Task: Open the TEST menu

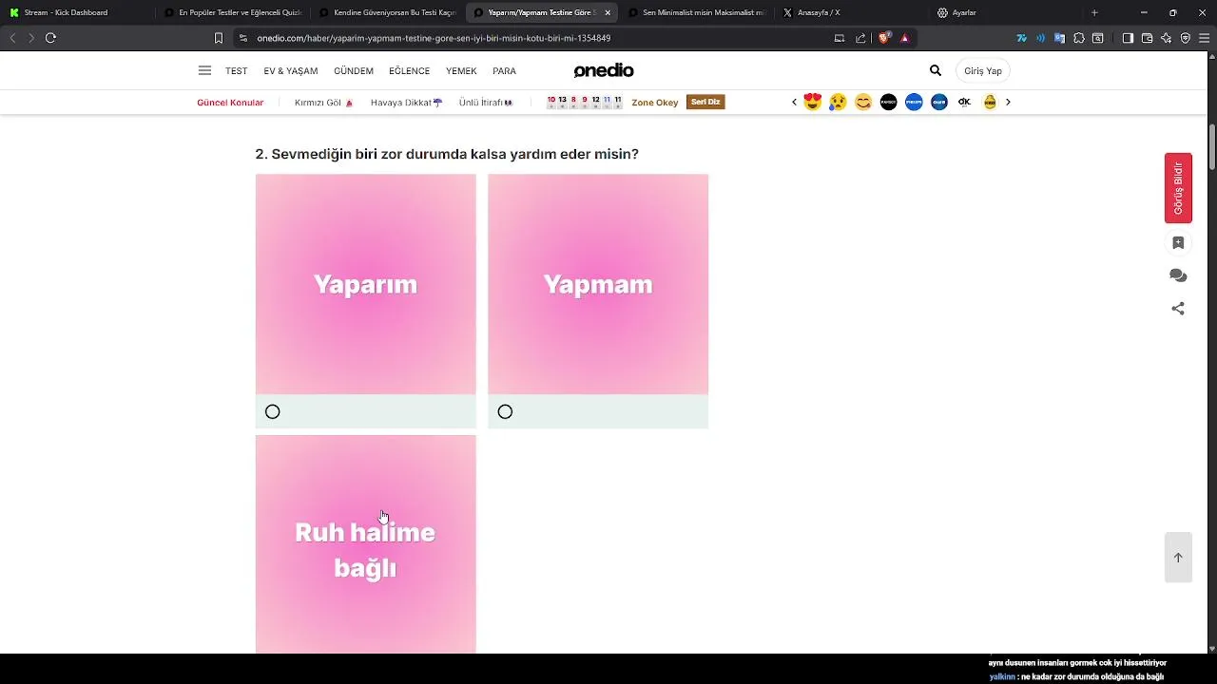Action: pyautogui.click(x=236, y=71)
